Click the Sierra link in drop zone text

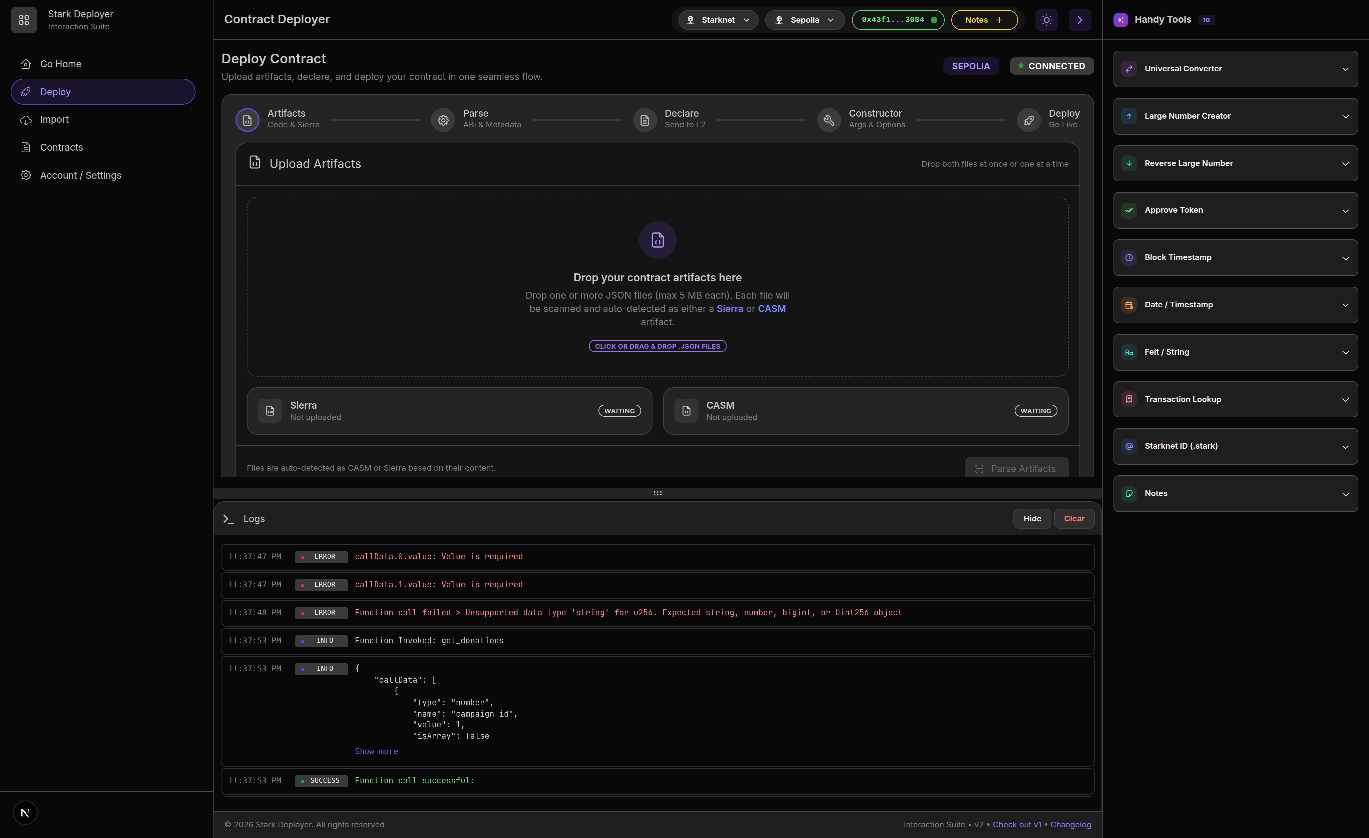pos(730,309)
